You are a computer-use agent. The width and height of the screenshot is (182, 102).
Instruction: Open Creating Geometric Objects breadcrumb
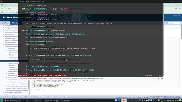61,97
